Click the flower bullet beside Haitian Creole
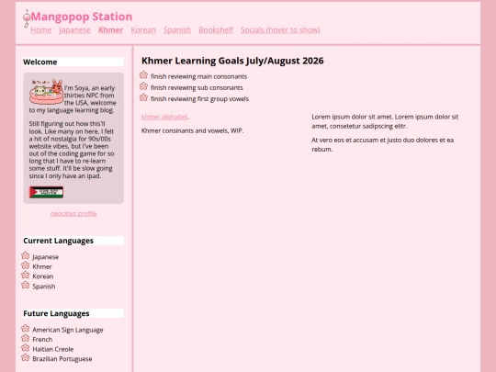 click(26, 348)
